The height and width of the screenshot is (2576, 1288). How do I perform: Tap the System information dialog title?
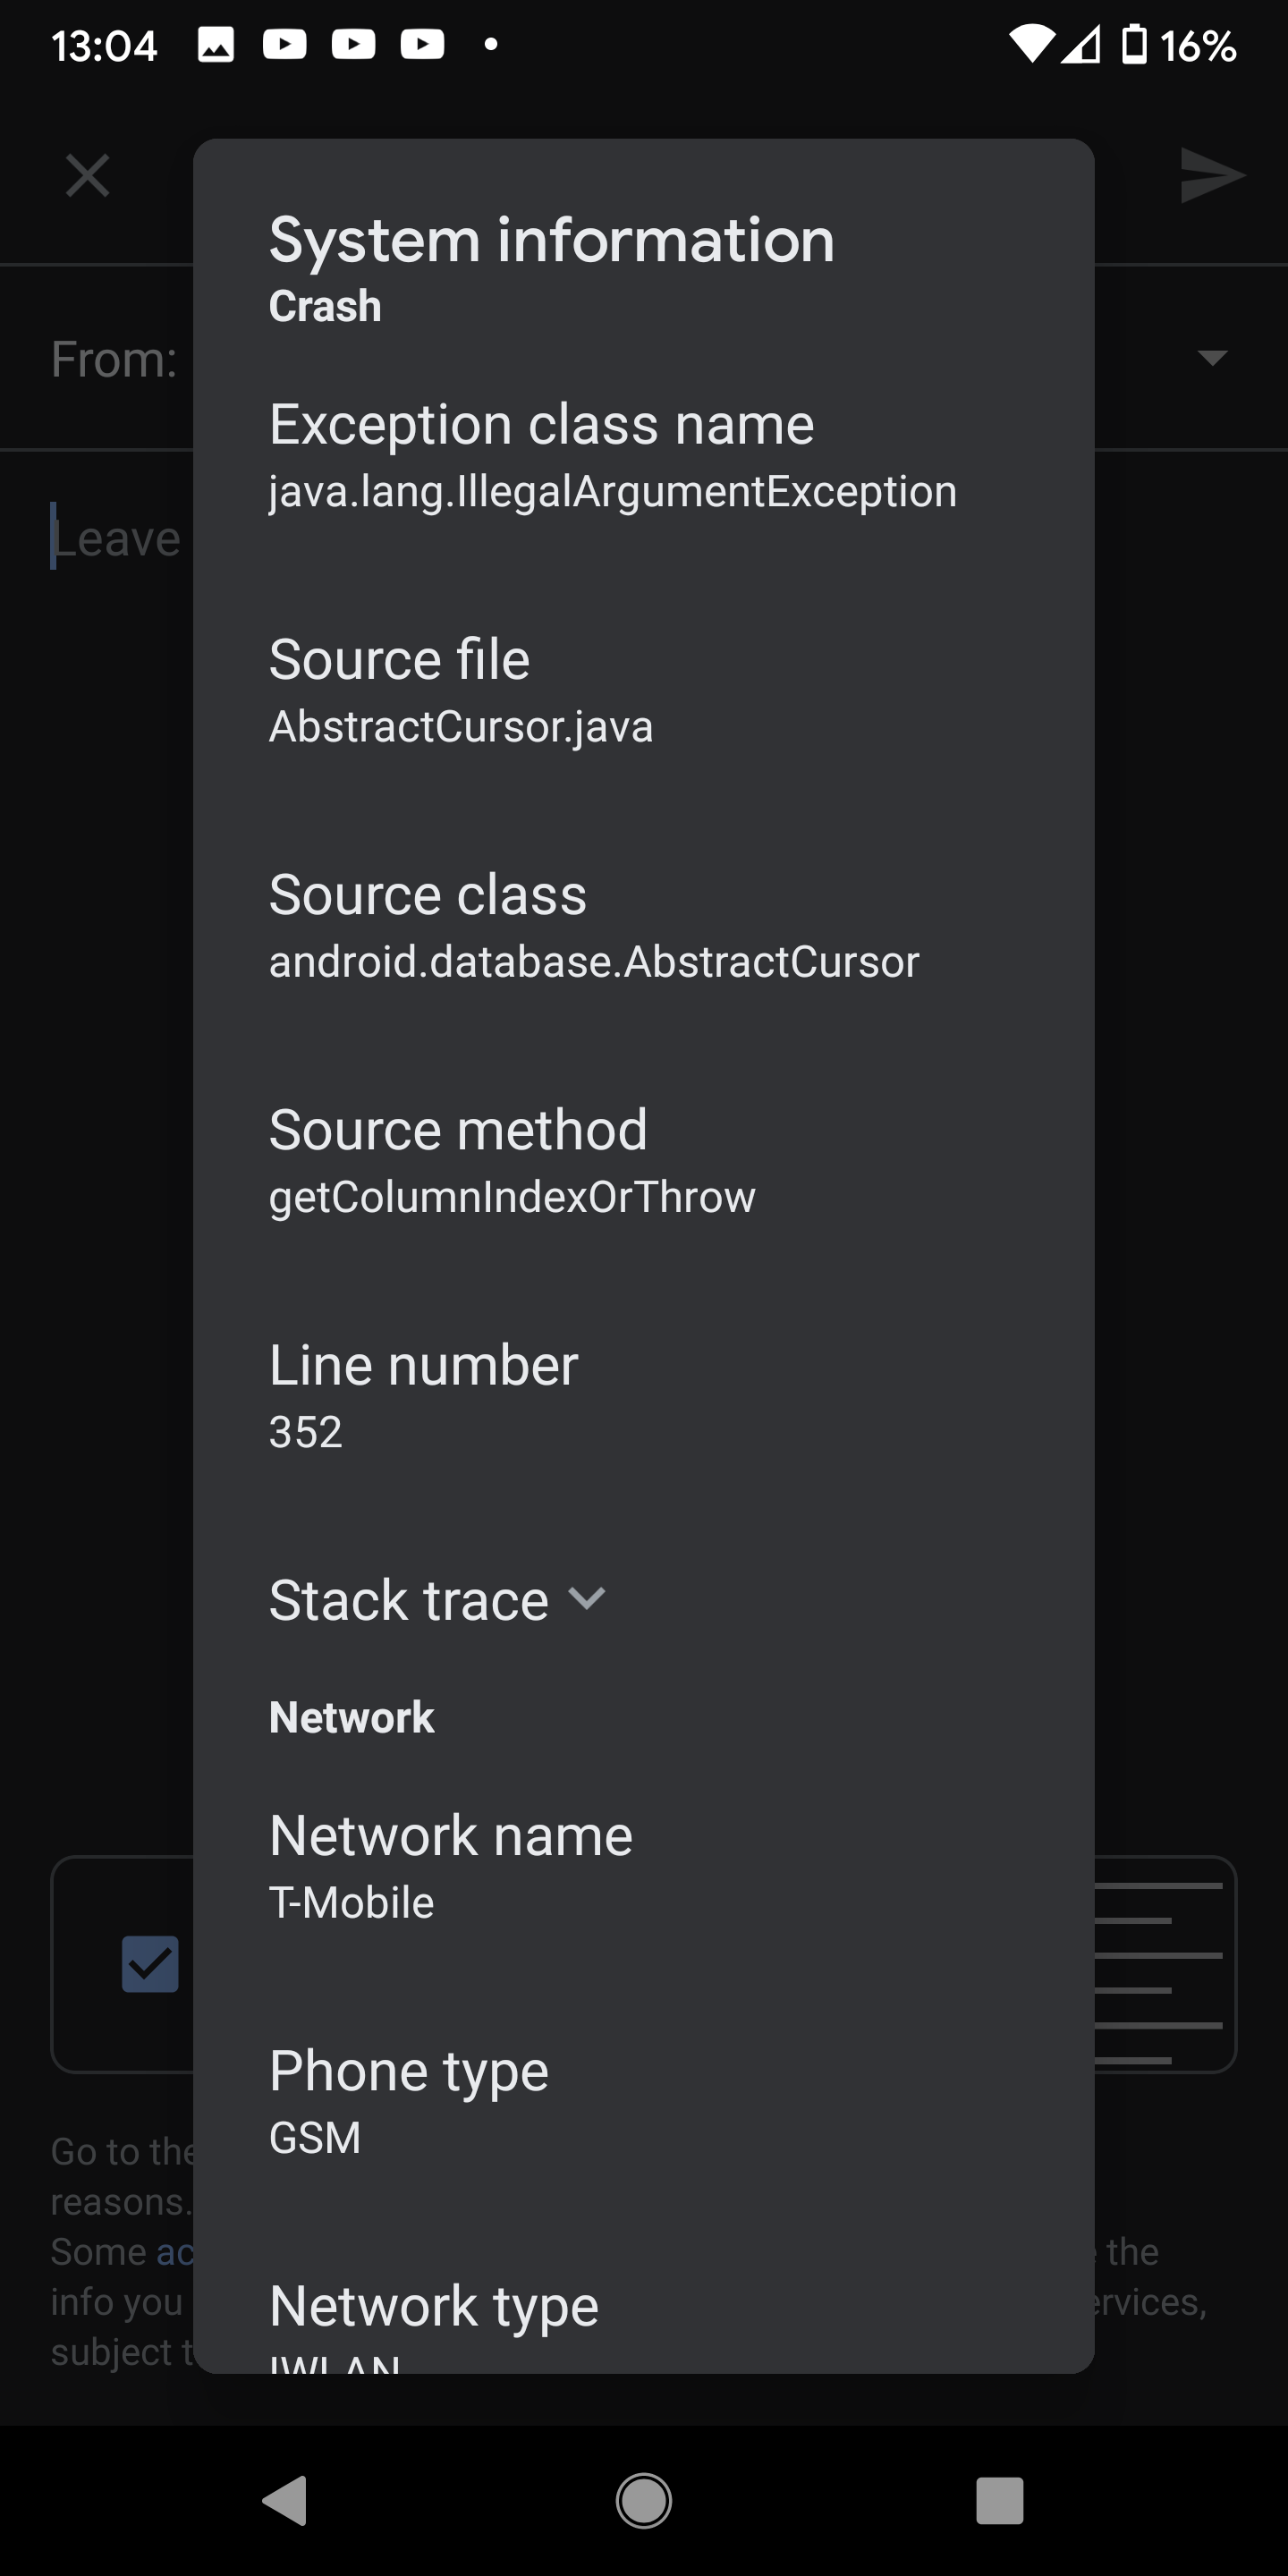pos(552,240)
